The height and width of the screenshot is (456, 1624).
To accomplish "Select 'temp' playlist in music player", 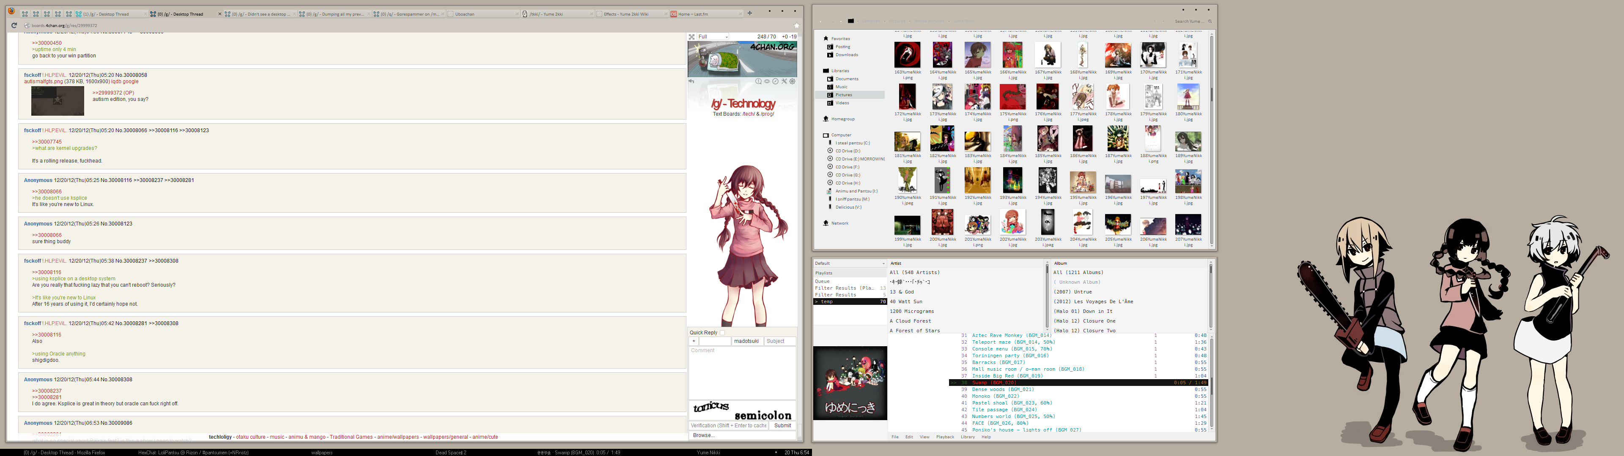I will 850,302.
